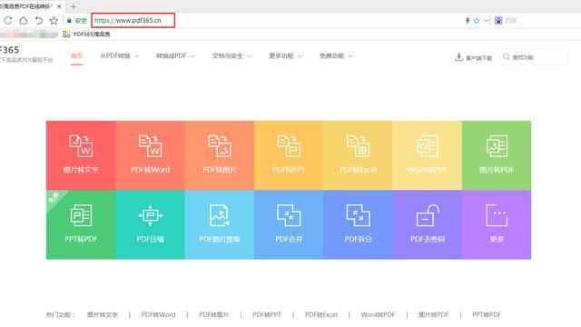Click the blue bookmark star in address bar
This screenshot has height=327, width=581.
[477, 21]
